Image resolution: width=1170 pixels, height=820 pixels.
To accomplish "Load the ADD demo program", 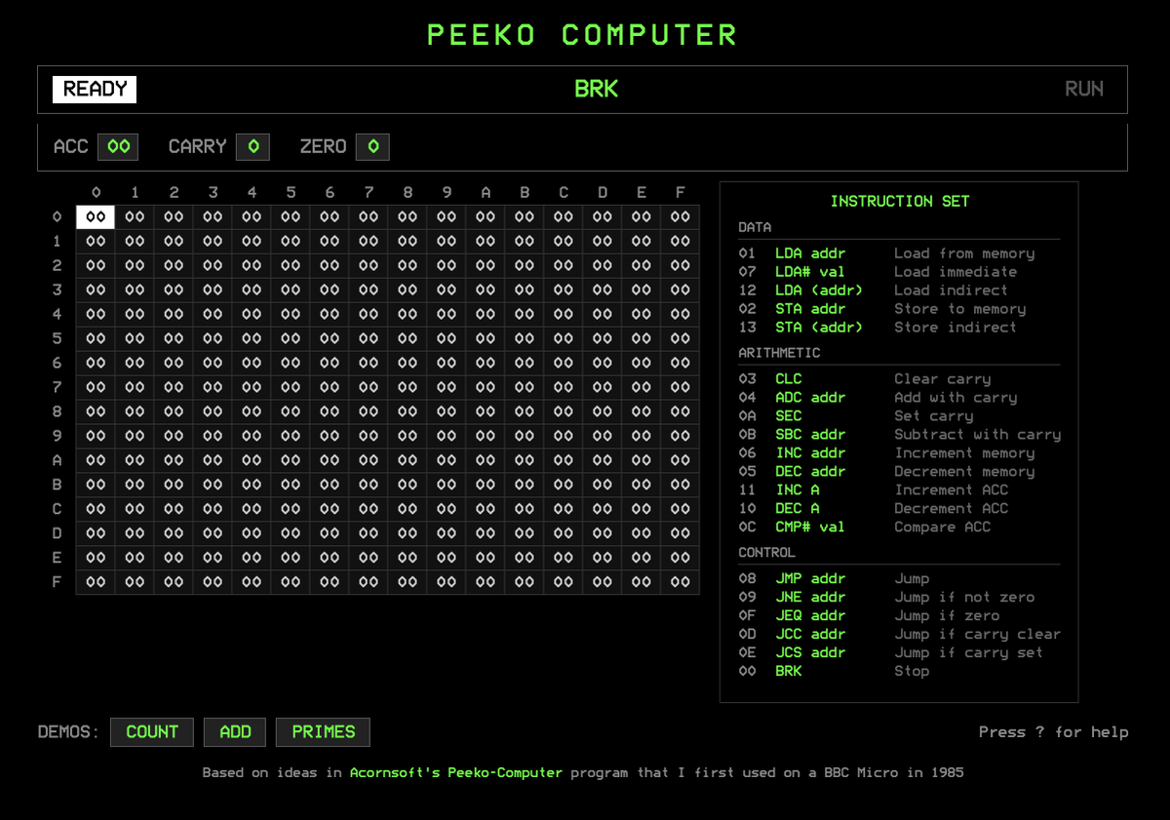I will click(x=235, y=732).
